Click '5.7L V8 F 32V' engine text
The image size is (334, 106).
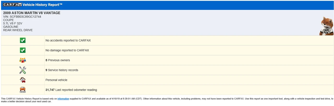click(x=13, y=23)
